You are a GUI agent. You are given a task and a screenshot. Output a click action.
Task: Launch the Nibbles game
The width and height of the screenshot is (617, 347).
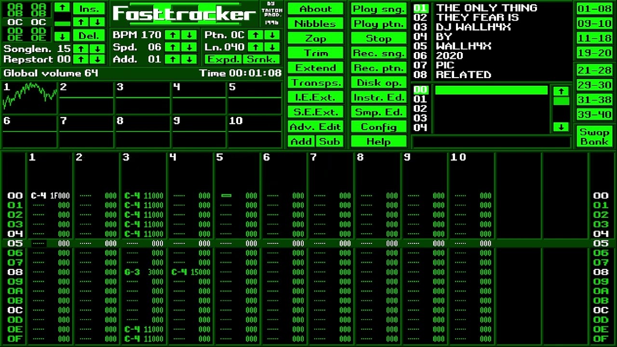[315, 24]
